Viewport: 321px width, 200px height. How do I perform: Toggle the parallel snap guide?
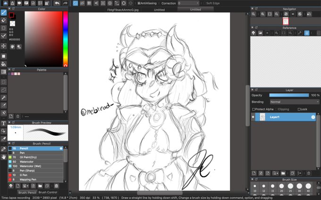pos(82,3)
